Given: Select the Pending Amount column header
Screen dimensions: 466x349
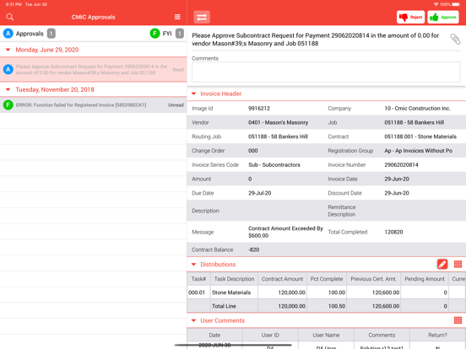Looking at the screenshot, I should pos(425,279).
